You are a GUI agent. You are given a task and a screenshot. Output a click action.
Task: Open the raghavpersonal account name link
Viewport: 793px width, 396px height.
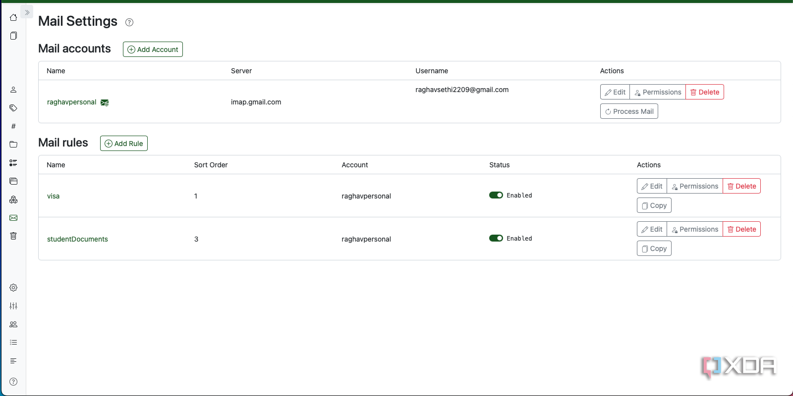[72, 102]
